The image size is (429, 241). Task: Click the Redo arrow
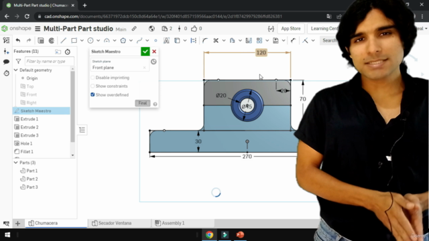pyautogui.click(x=29, y=40)
